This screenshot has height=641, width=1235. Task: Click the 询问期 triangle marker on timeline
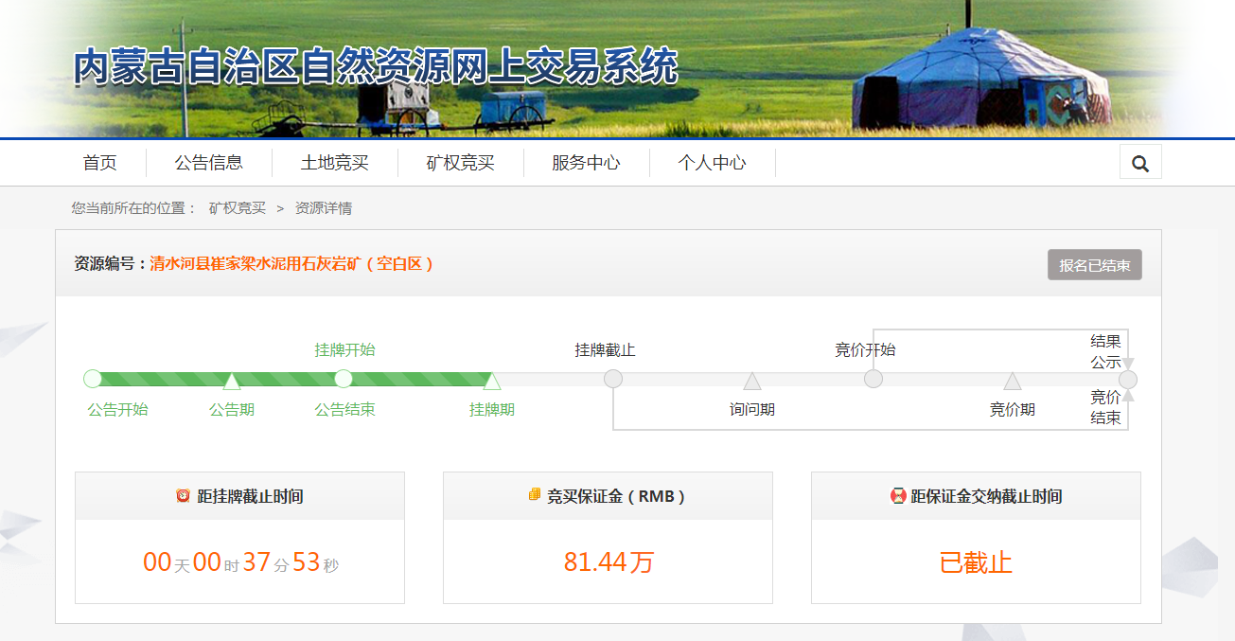752,381
